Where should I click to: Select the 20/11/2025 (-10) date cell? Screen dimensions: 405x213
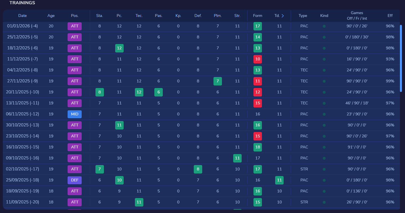(x=23, y=92)
